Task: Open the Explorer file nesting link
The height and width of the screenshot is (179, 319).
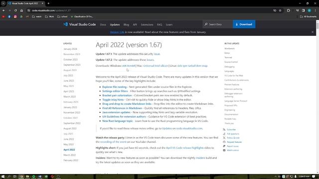Action: point(114,87)
